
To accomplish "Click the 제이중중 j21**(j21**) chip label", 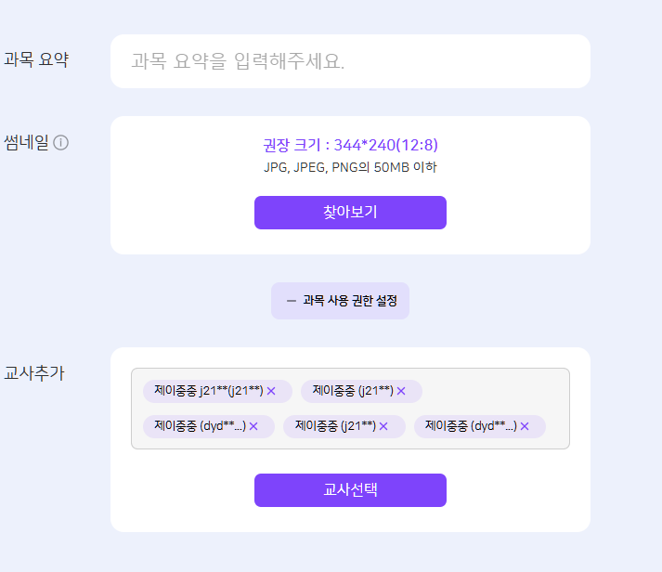I will pyautogui.click(x=208, y=391).
